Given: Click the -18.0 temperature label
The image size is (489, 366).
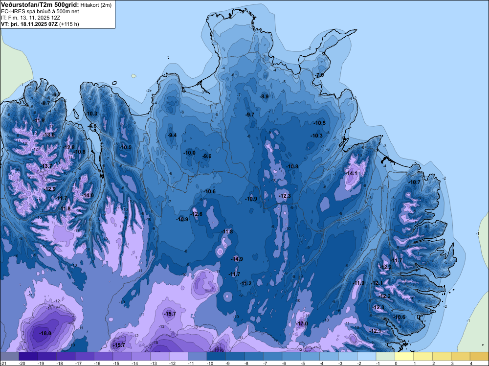Looking at the screenshot, I should [45, 334].
